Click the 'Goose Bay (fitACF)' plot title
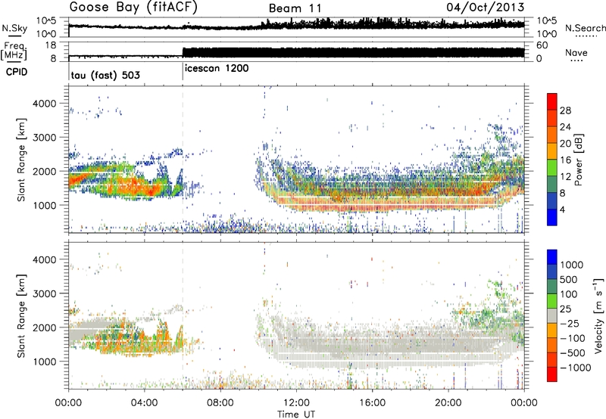This screenshot has width=606, height=419. point(133,8)
